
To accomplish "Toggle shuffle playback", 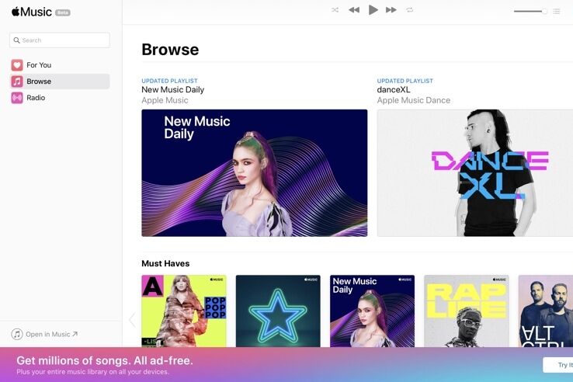I will tap(335, 10).
